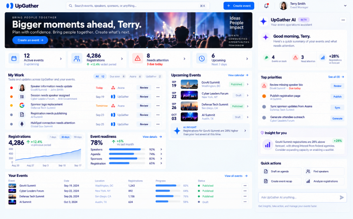Open row menu for GovAI Summit event
The width and height of the screenshot is (353, 219).
click(x=245, y=186)
